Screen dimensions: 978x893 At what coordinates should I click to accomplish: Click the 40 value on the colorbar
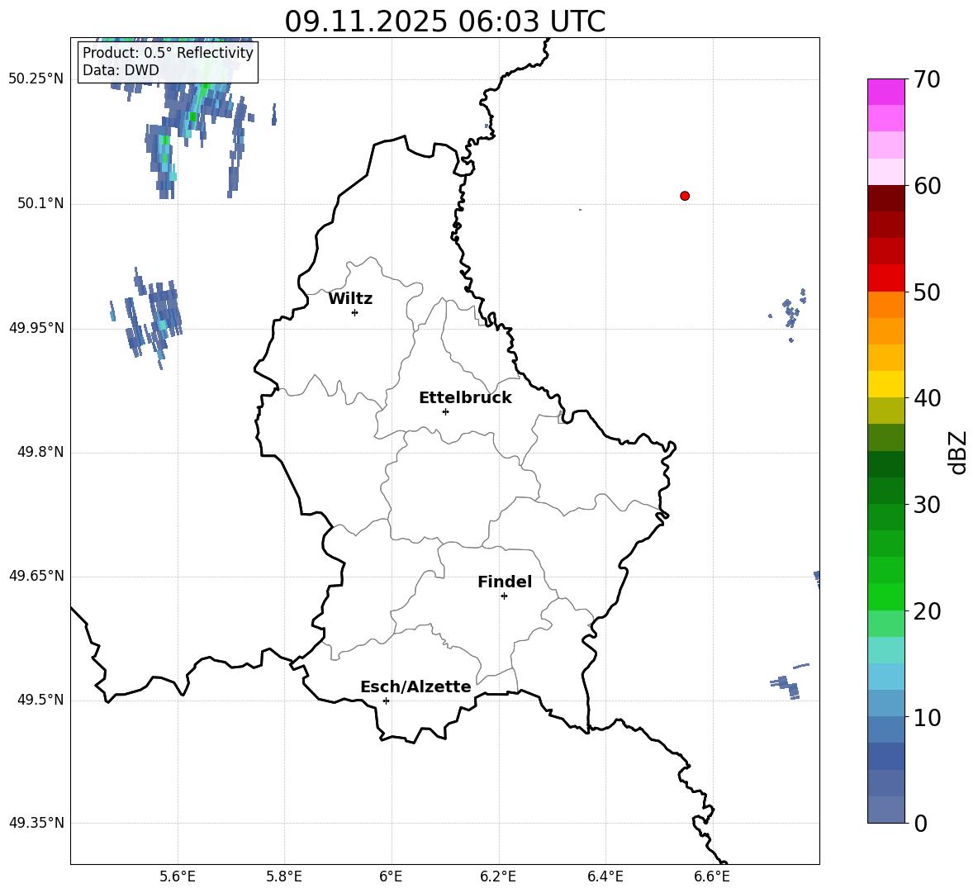tap(926, 398)
